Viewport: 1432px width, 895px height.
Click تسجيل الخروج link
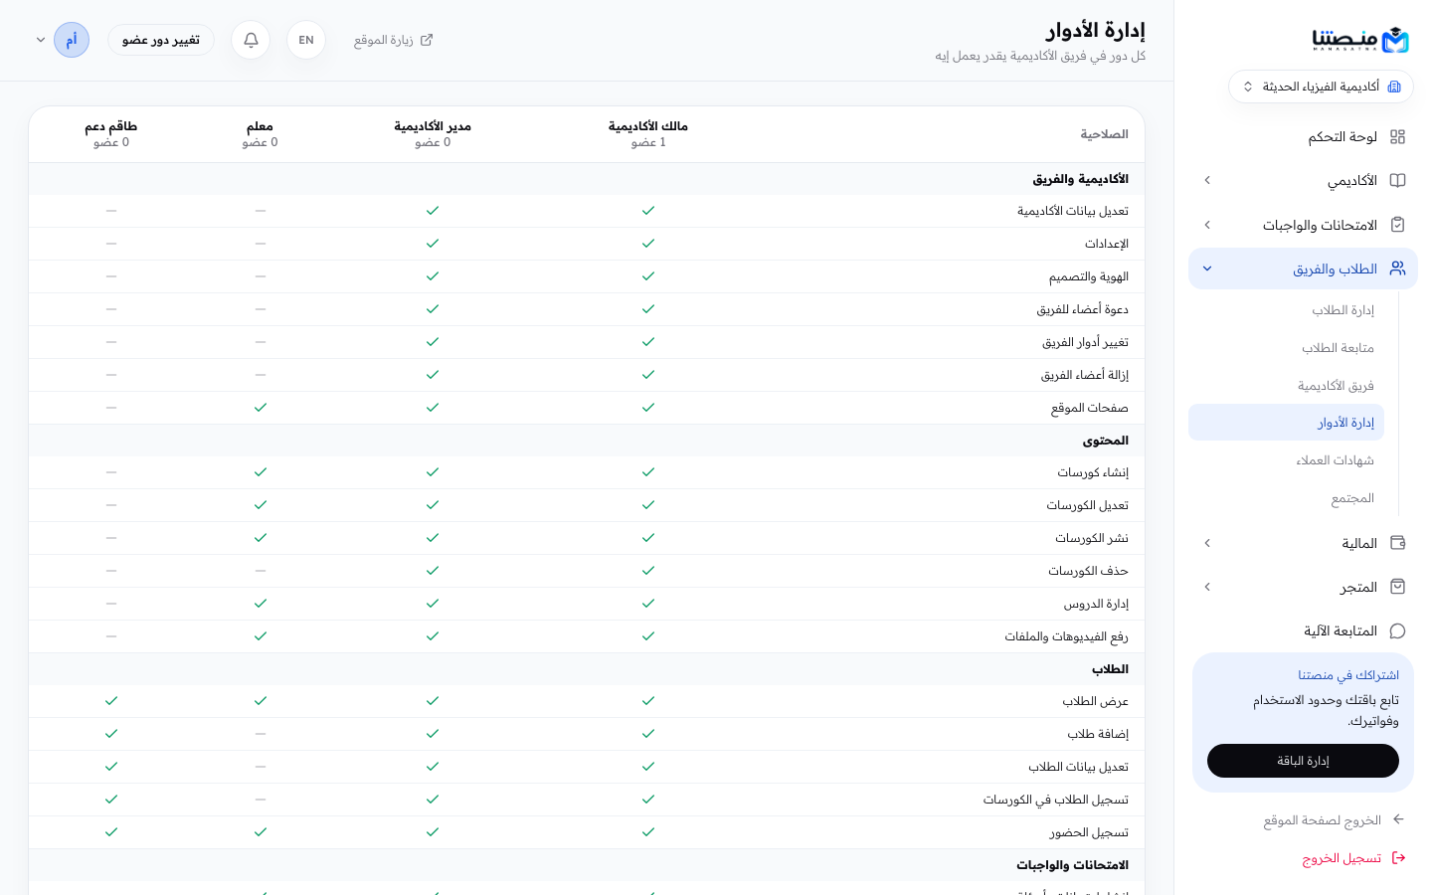pyautogui.click(x=1342, y=858)
